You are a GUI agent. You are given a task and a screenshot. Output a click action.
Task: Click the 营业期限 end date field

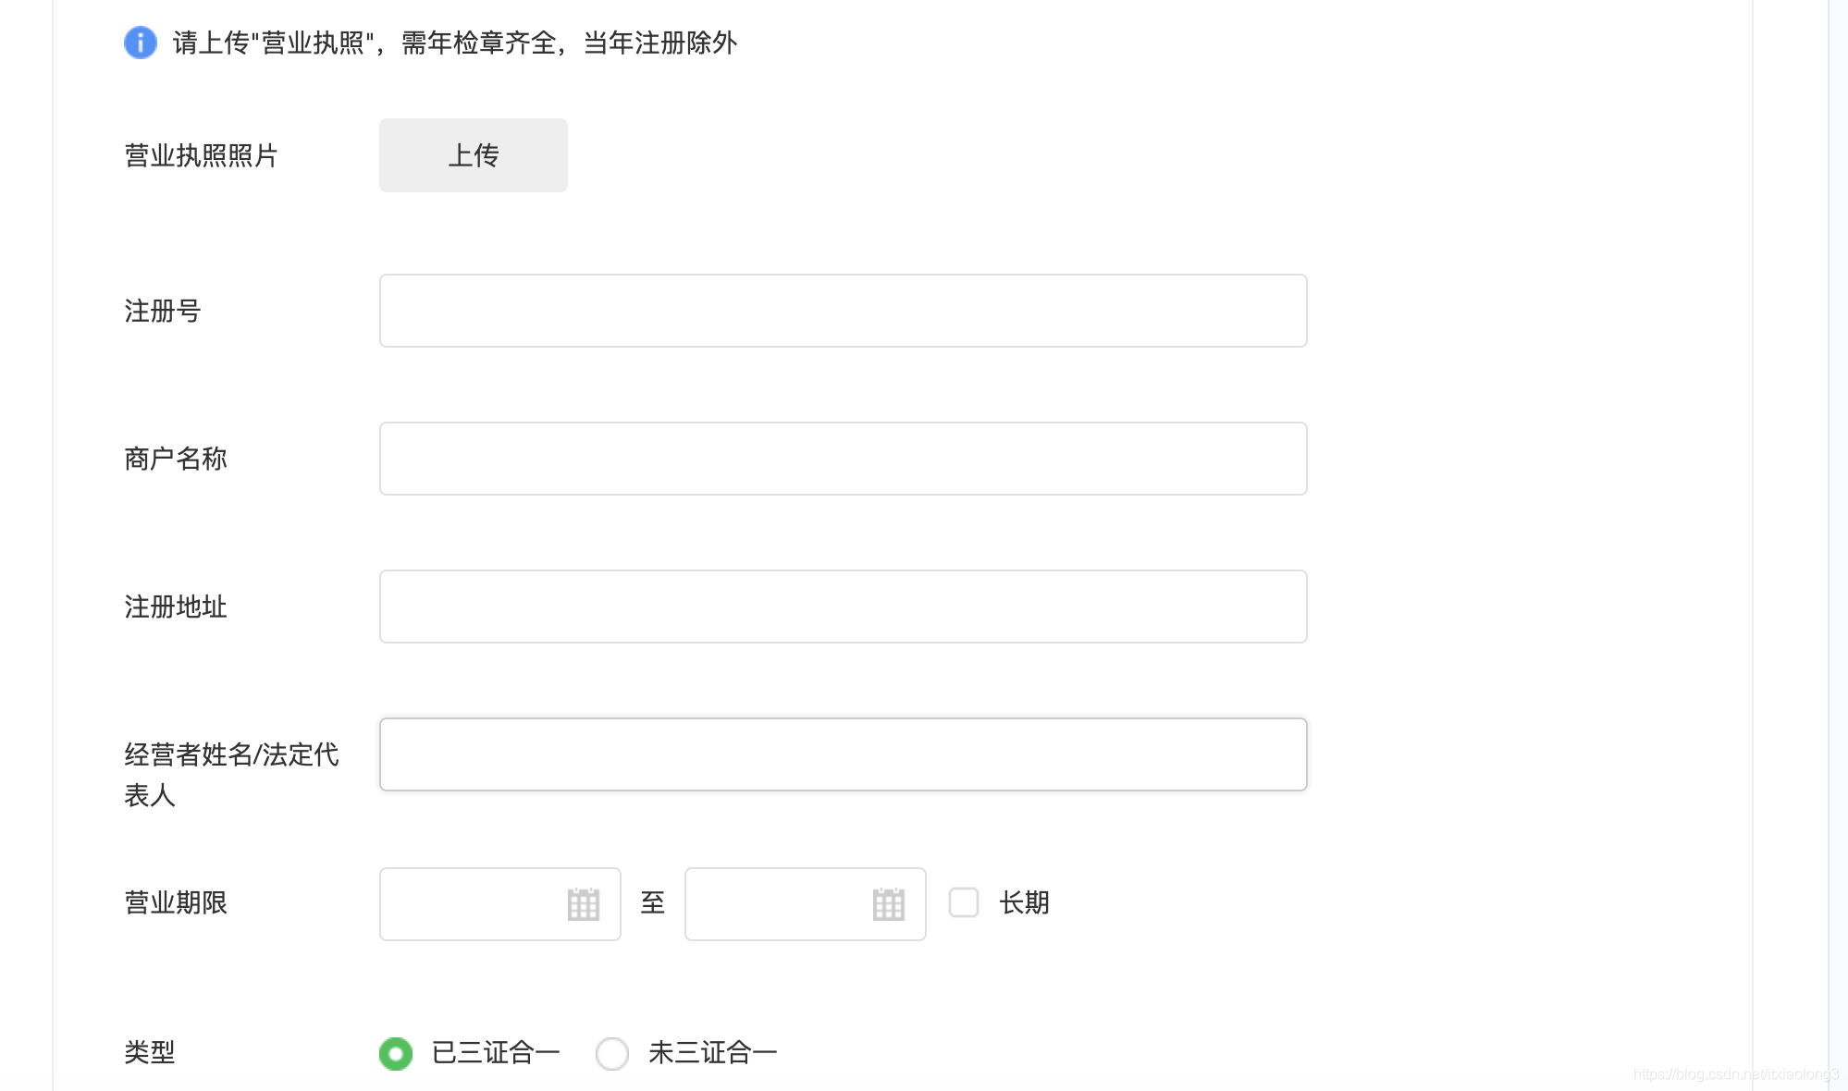tap(806, 904)
